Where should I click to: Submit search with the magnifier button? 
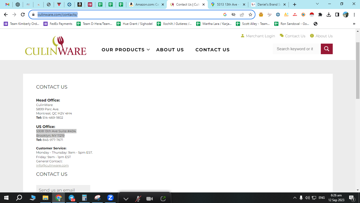coord(327,49)
